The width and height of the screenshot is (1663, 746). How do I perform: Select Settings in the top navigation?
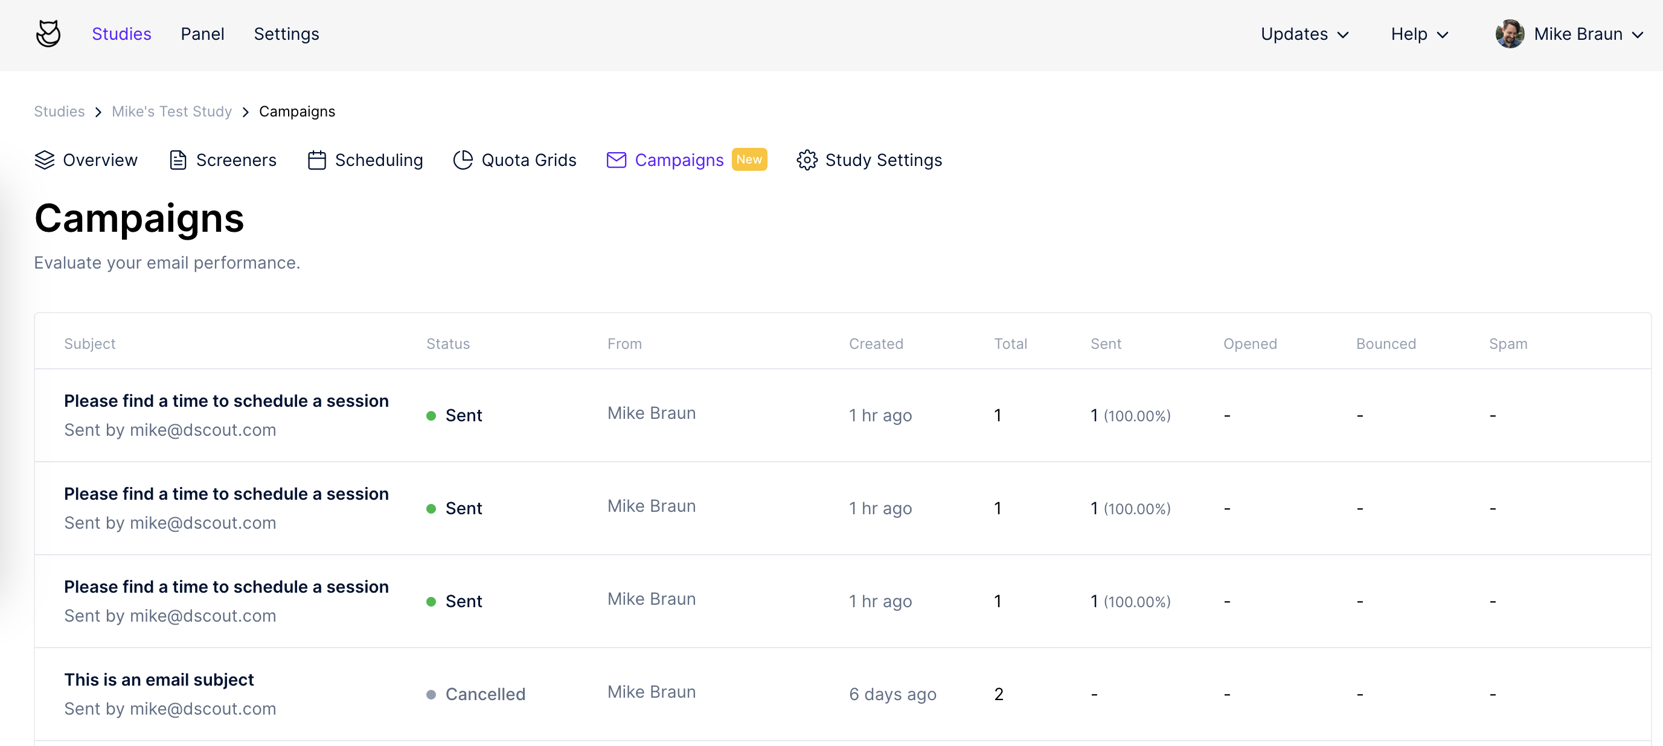[287, 34]
